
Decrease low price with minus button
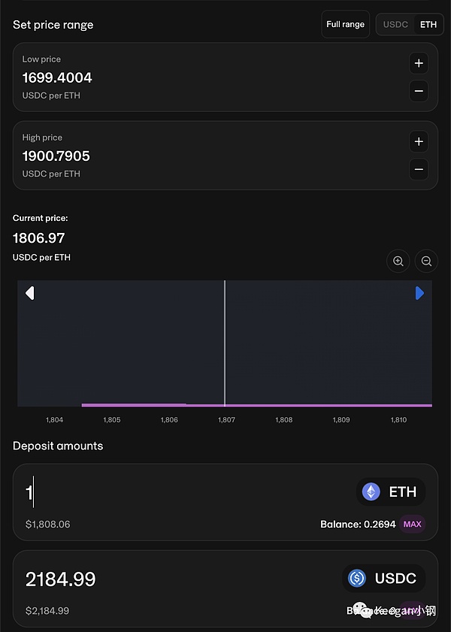pos(419,91)
